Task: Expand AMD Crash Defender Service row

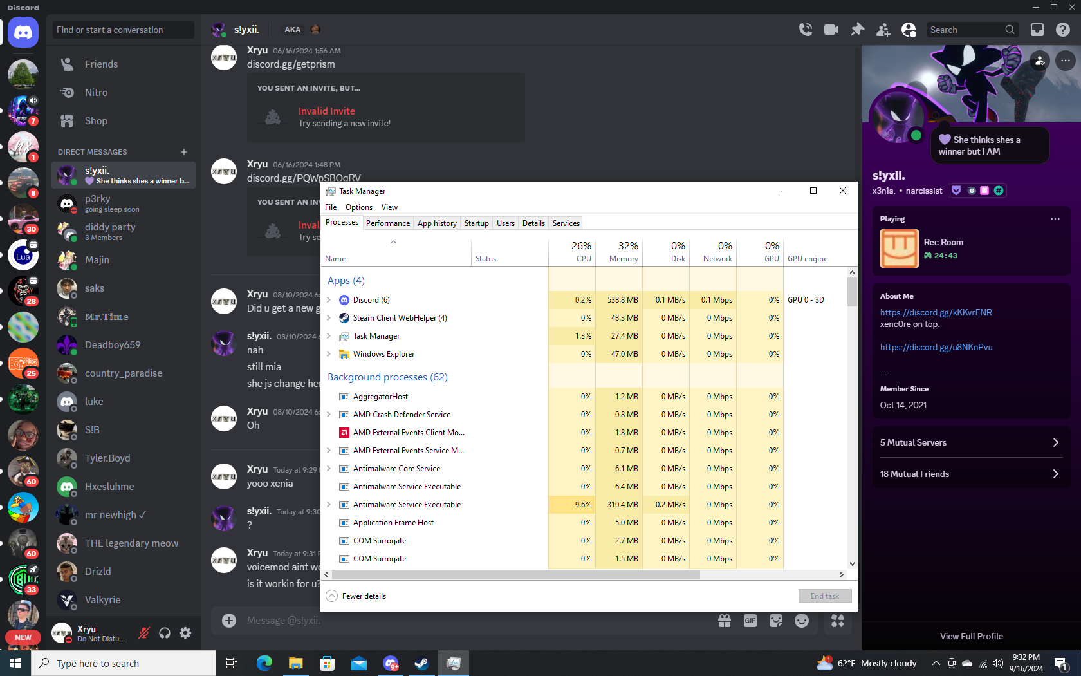Action: pyautogui.click(x=329, y=415)
